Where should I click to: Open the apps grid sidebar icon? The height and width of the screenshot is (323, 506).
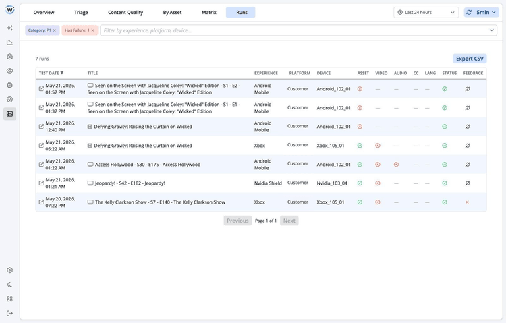[x=9, y=299]
